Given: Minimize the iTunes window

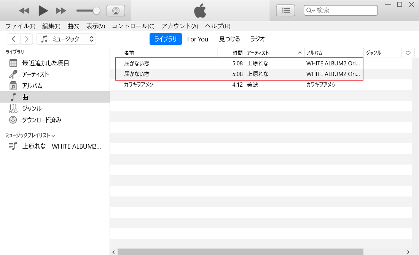Looking at the screenshot, I should [x=388, y=5].
